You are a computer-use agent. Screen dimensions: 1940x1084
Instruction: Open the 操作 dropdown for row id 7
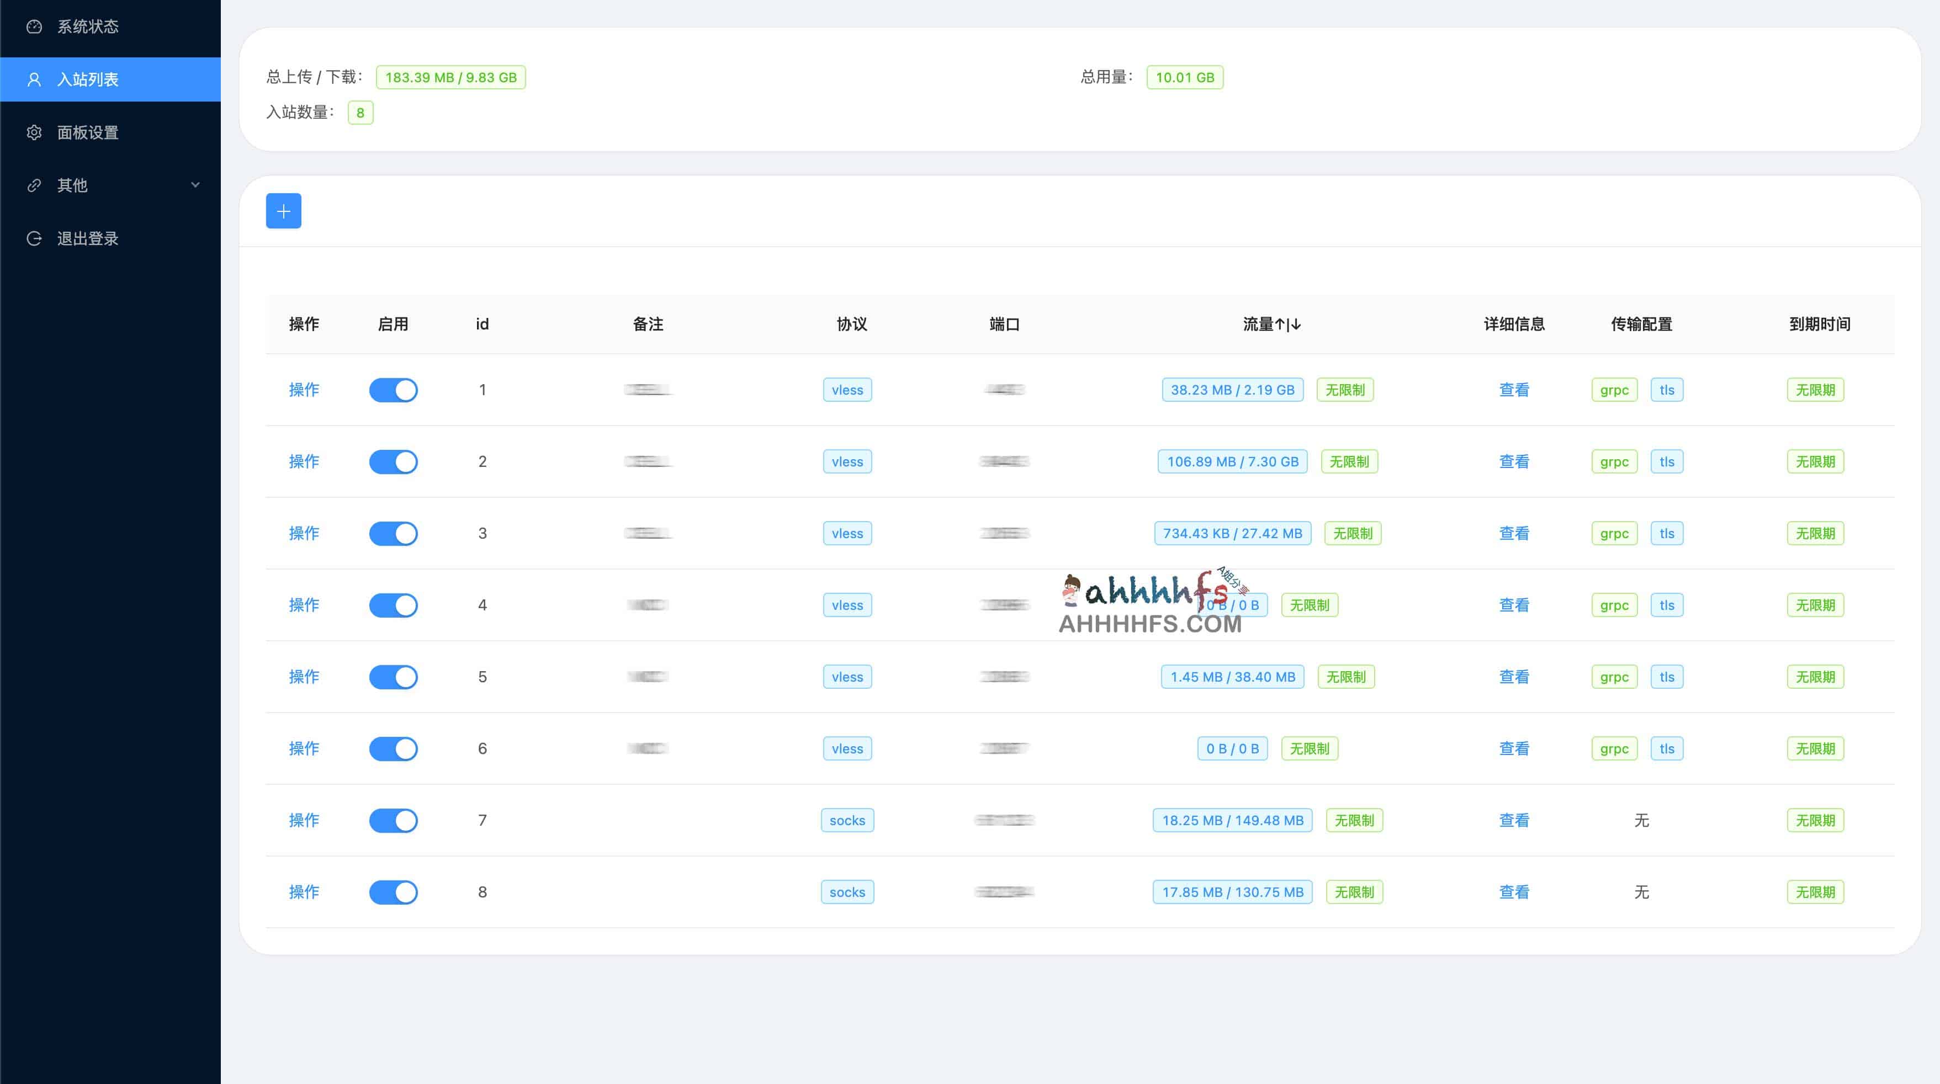(304, 821)
